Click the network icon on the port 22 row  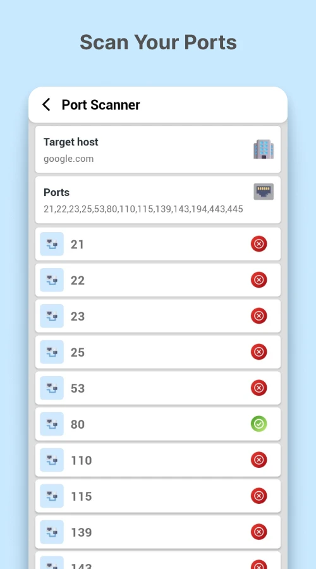52,280
